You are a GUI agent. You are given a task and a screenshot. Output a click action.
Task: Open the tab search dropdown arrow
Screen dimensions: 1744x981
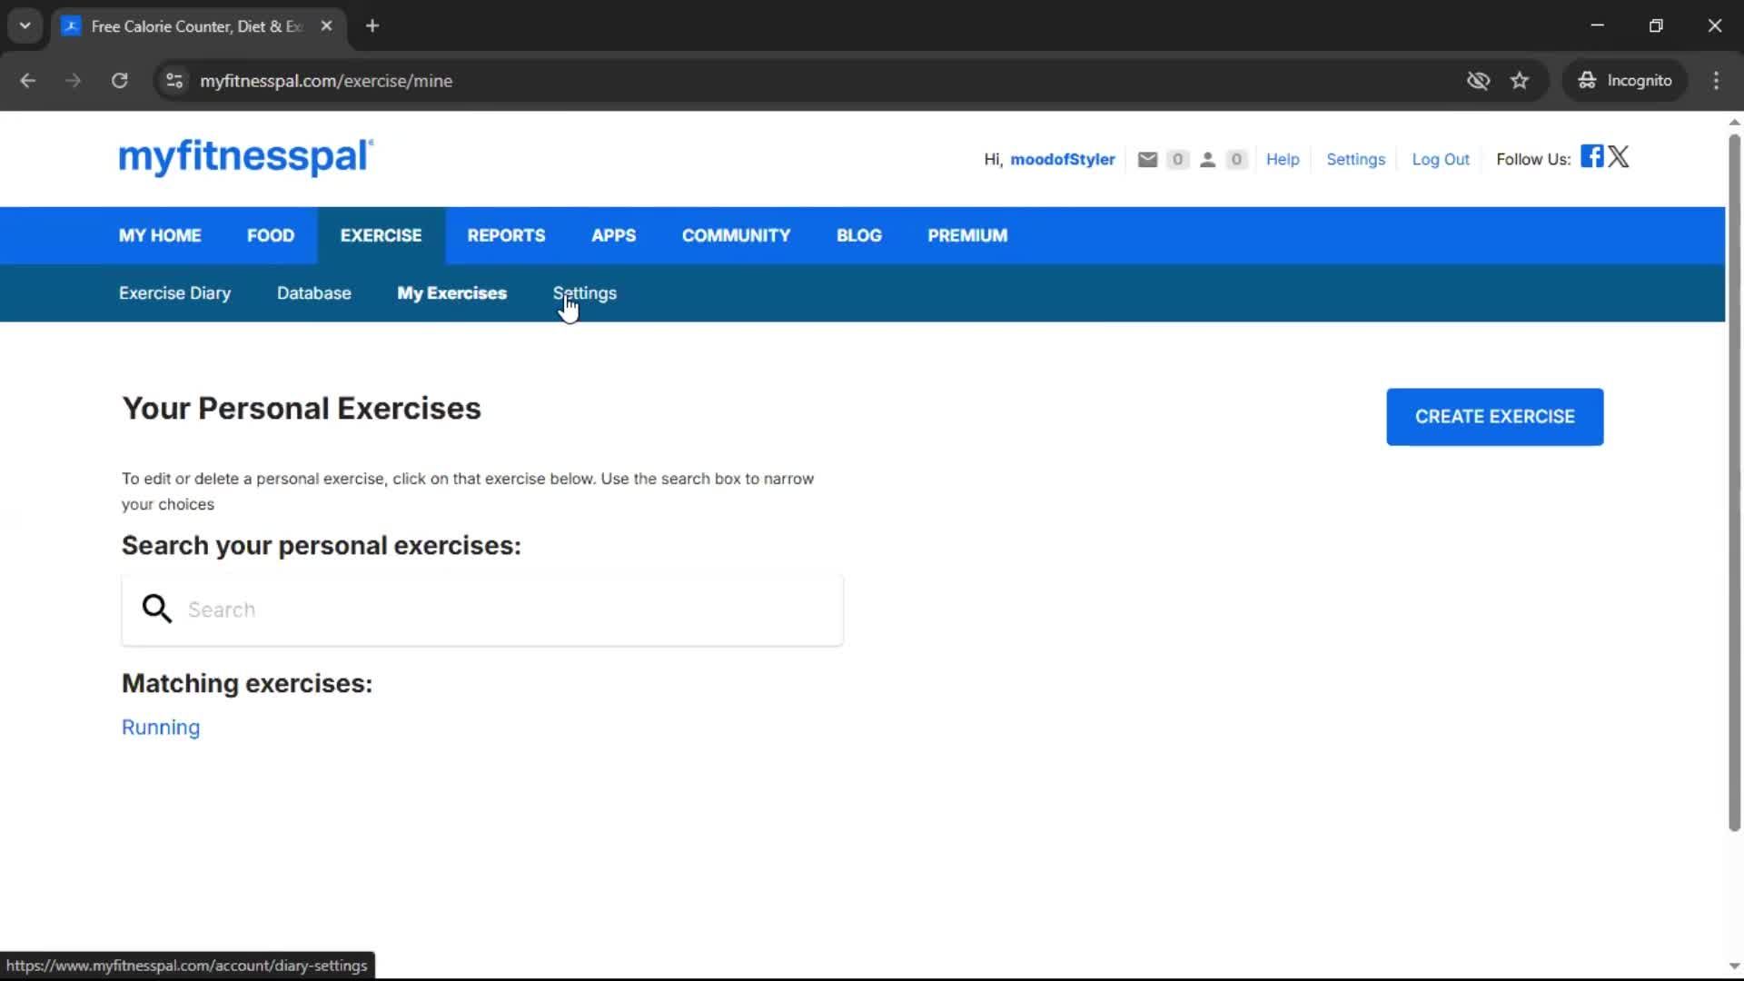[25, 26]
